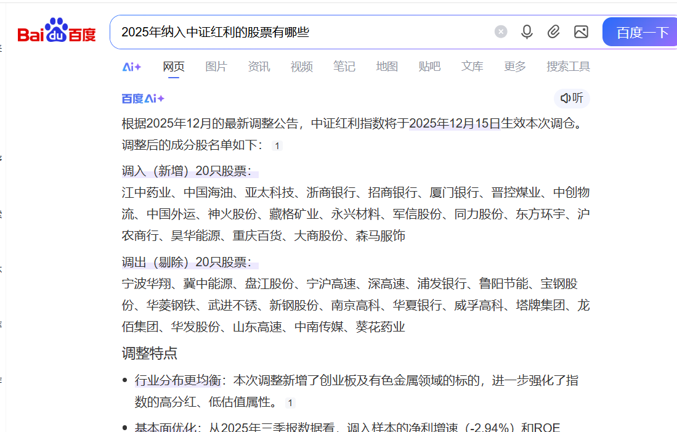The image size is (677, 432).
Task: Open the 地图 tab
Action: tap(387, 67)
